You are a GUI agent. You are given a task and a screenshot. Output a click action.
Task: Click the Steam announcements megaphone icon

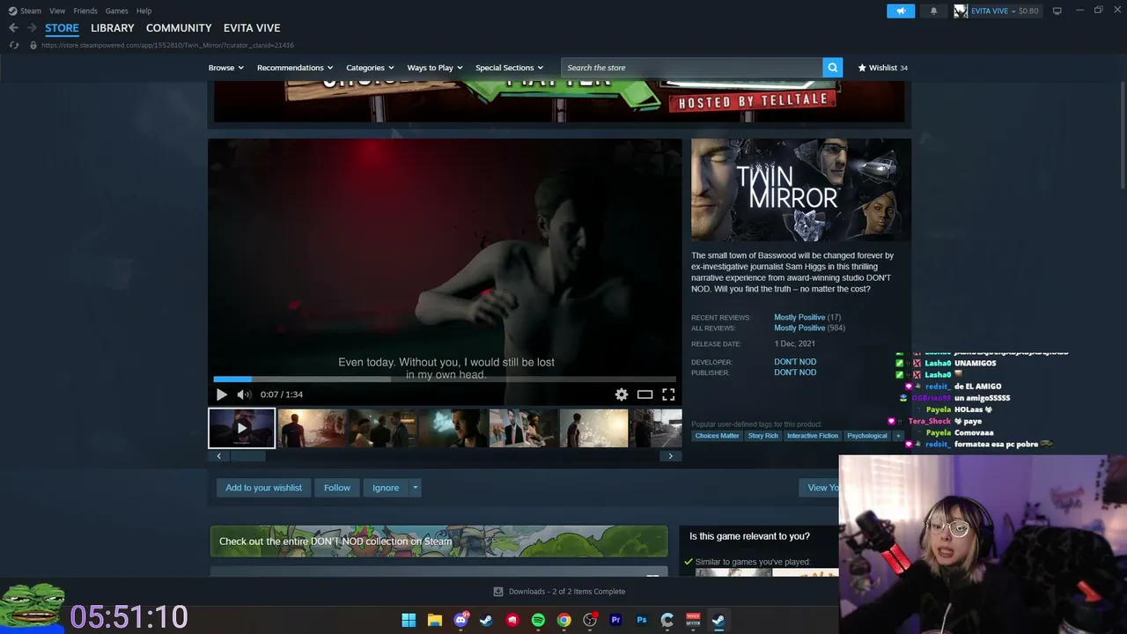tap(901, 11)
